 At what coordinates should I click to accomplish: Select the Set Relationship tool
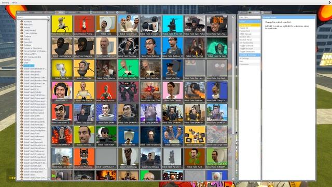tap(250, 43)
